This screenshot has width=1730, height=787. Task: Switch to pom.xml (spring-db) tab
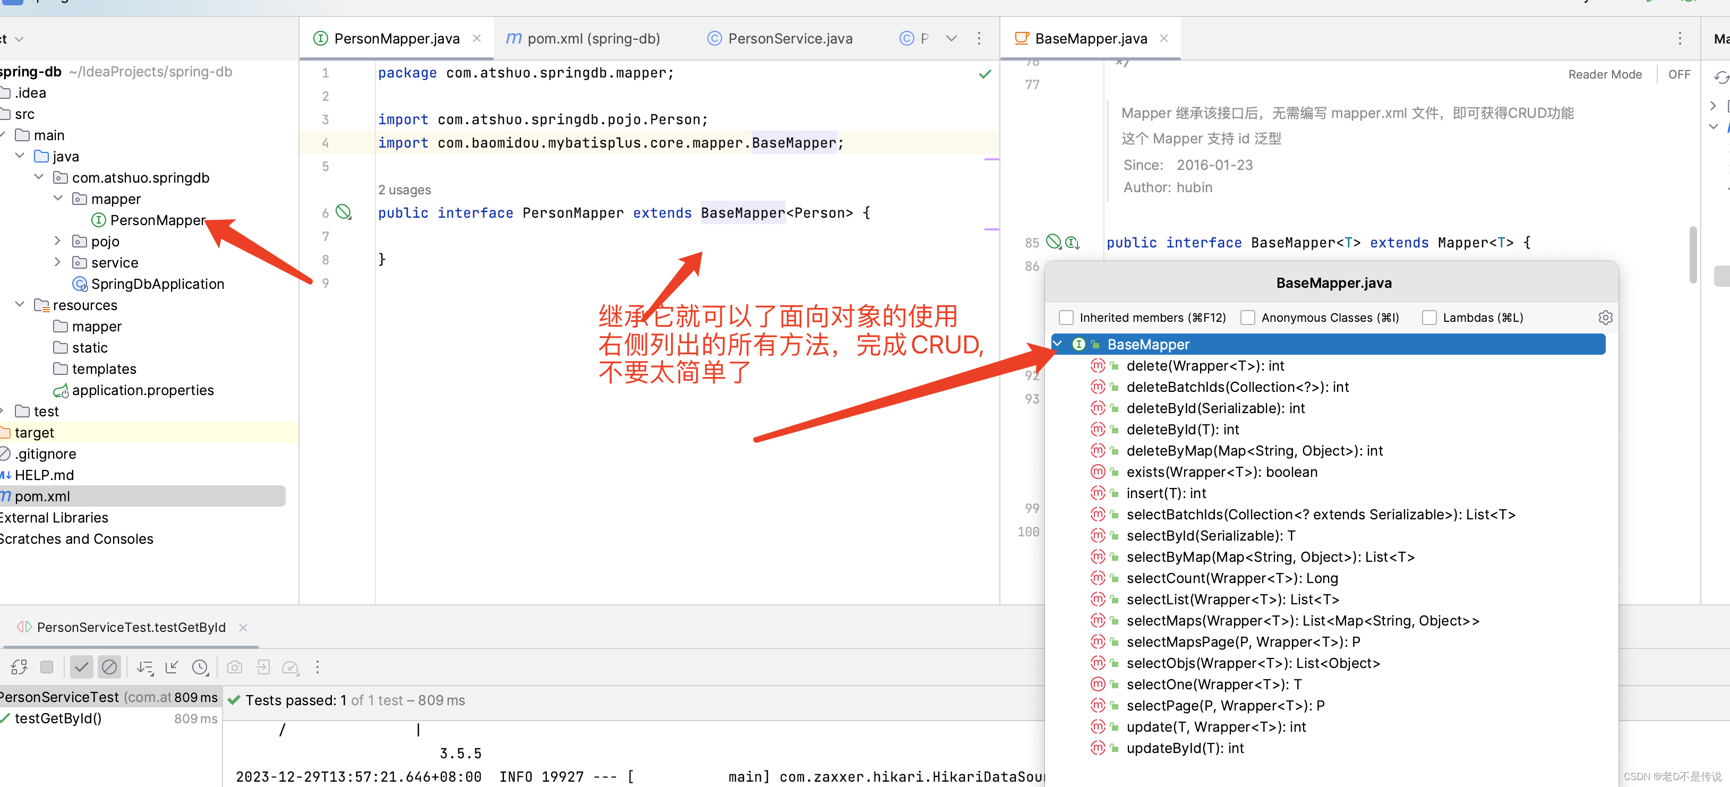pos(583,38)
